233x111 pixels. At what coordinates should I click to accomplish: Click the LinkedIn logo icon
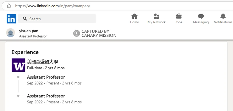coord(11,19)
